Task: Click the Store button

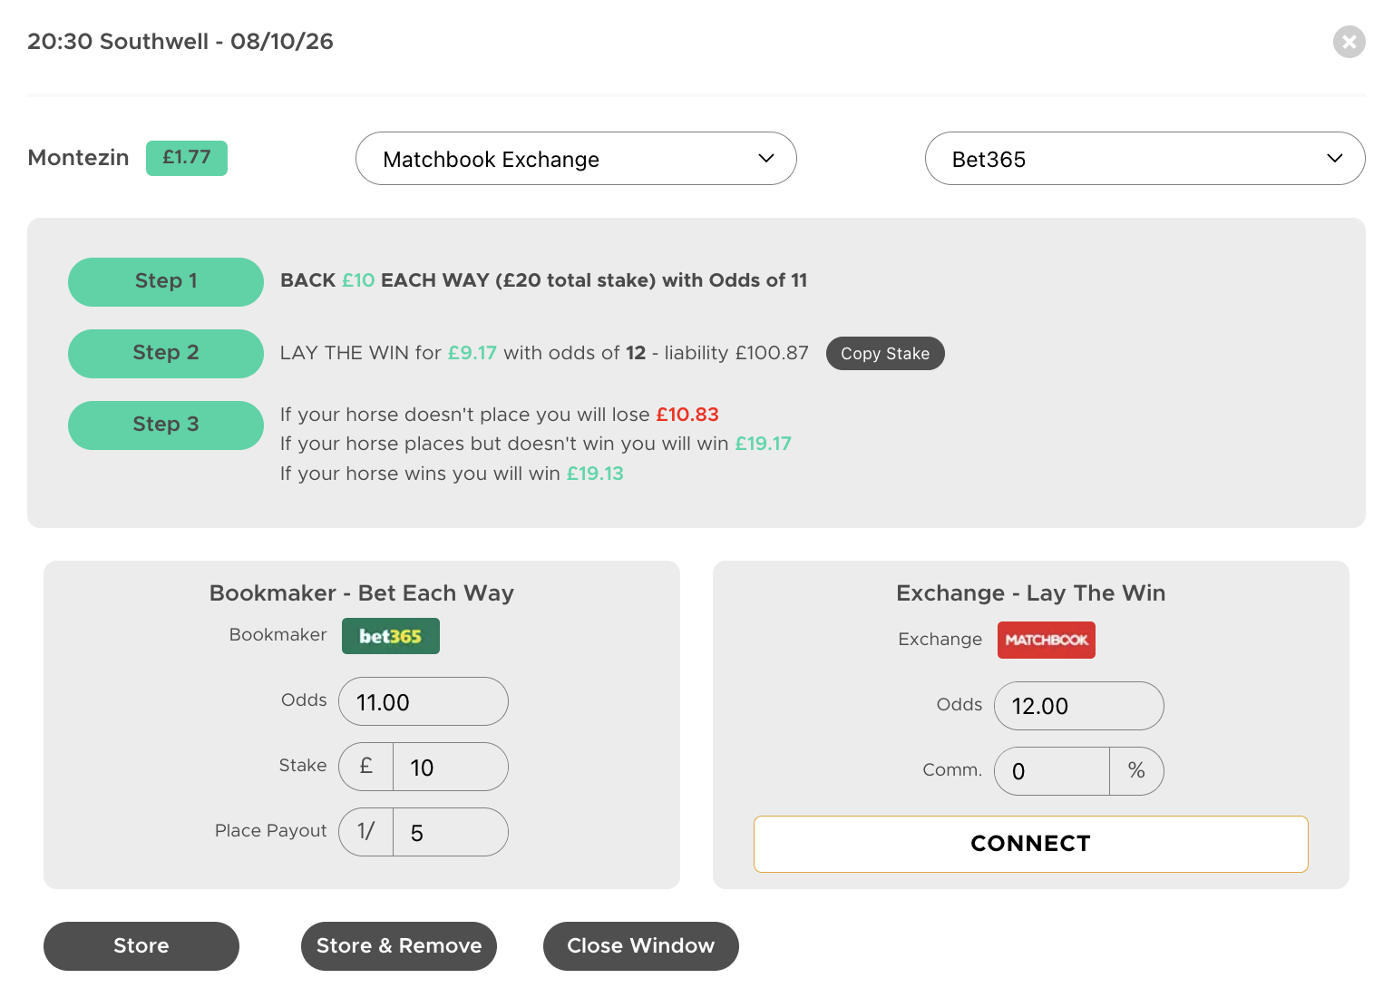Action: click(x=141, y=946)
